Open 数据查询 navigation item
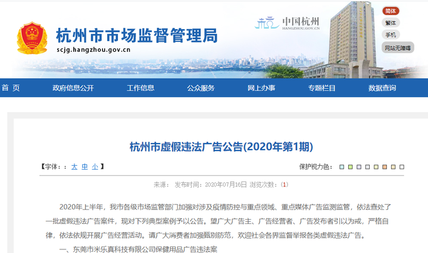428x253 pixels. pos(382,88)
